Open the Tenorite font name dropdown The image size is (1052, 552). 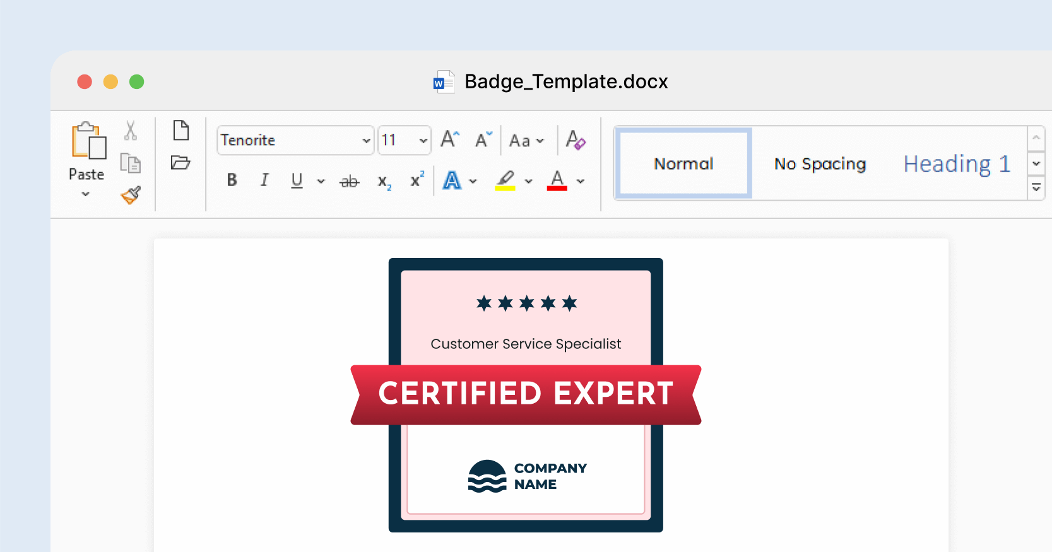coord(366,141)
